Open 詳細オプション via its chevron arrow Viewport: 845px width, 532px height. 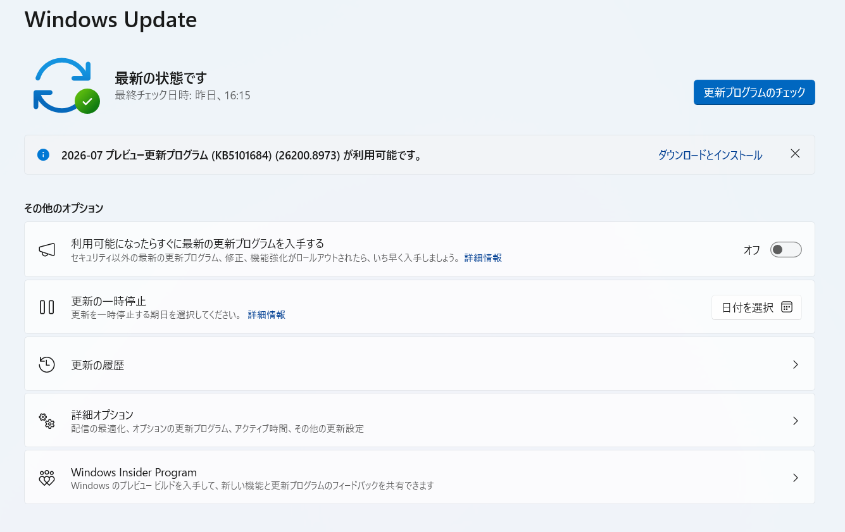point(796,421)
